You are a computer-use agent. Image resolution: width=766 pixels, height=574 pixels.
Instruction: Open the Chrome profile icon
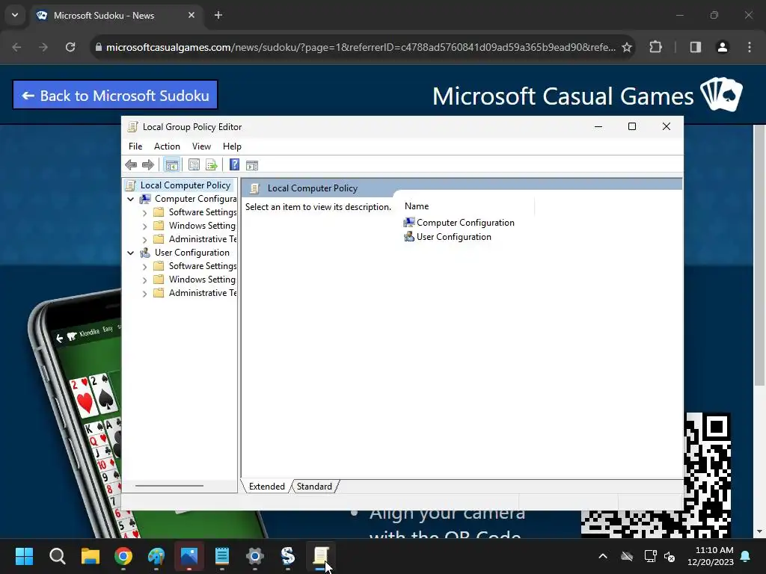723,47
